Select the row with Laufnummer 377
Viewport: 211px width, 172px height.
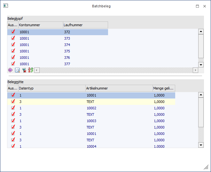[67, 64]
